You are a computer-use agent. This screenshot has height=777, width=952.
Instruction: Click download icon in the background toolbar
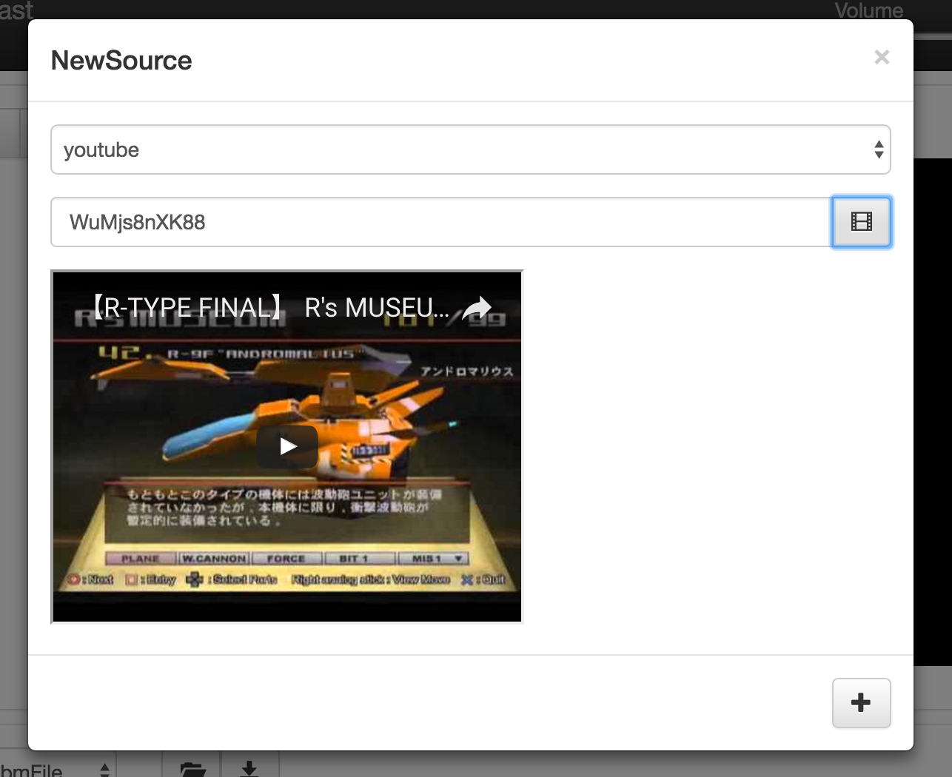[249, 768]
